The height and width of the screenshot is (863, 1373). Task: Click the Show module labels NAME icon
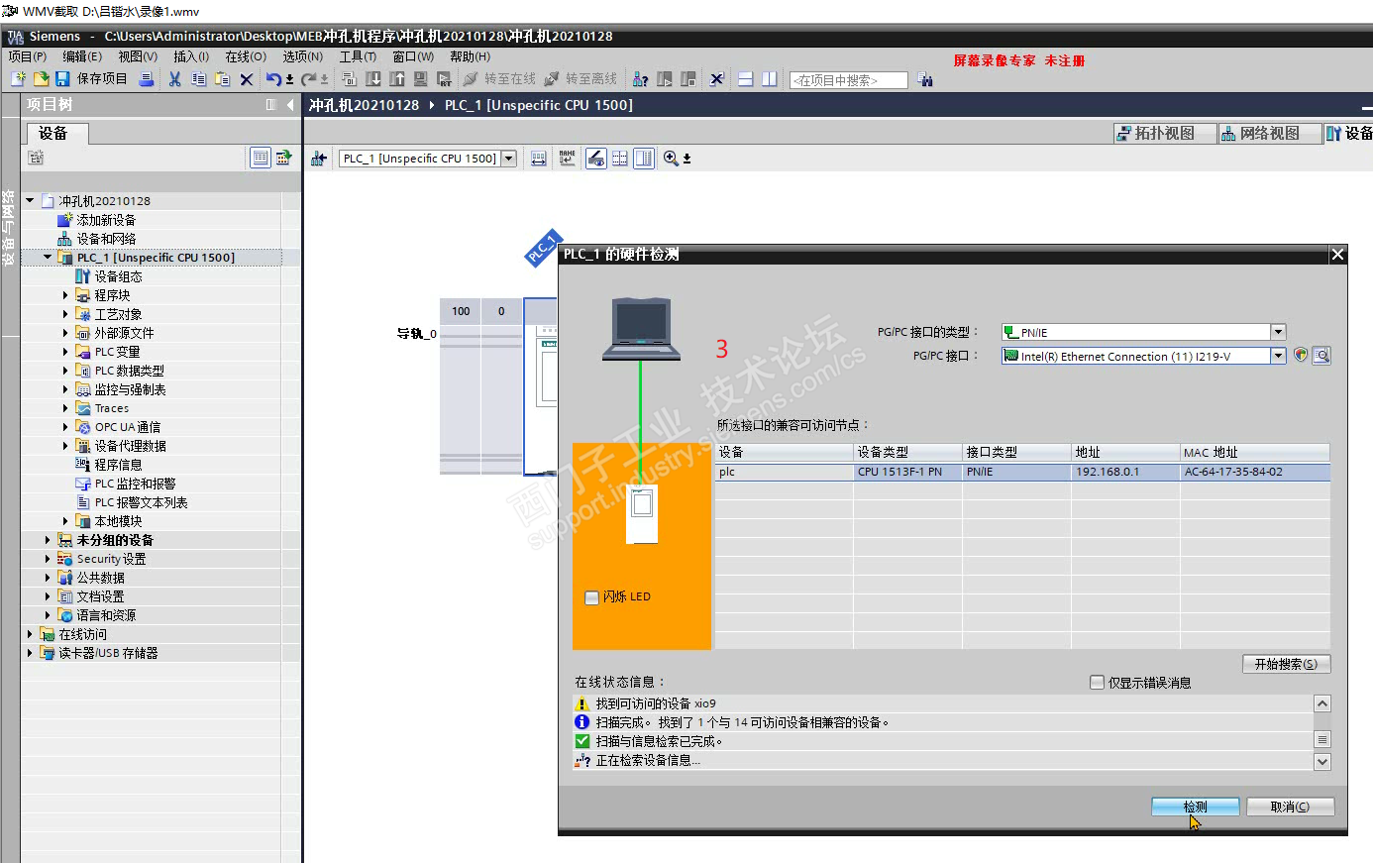[x=567, y=159]
